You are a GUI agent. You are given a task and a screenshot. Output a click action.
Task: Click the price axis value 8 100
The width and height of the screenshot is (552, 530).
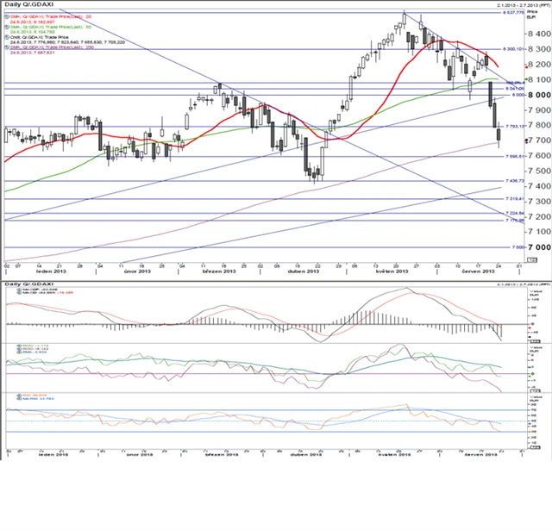[539, 79]
